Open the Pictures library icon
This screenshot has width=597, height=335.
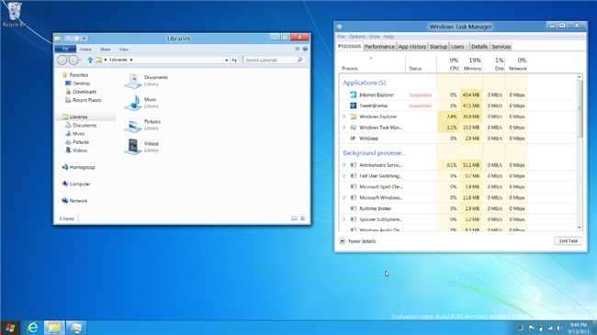pyautogui.click(x=133, y=125)
